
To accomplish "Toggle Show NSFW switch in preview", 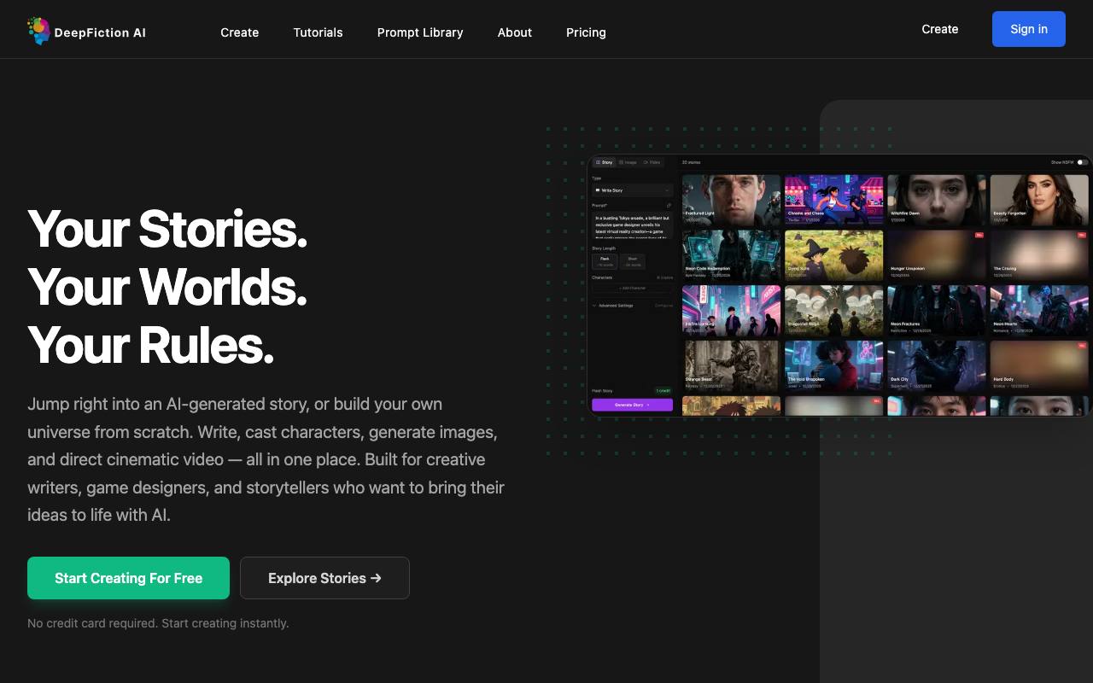I will (1082, 162).
